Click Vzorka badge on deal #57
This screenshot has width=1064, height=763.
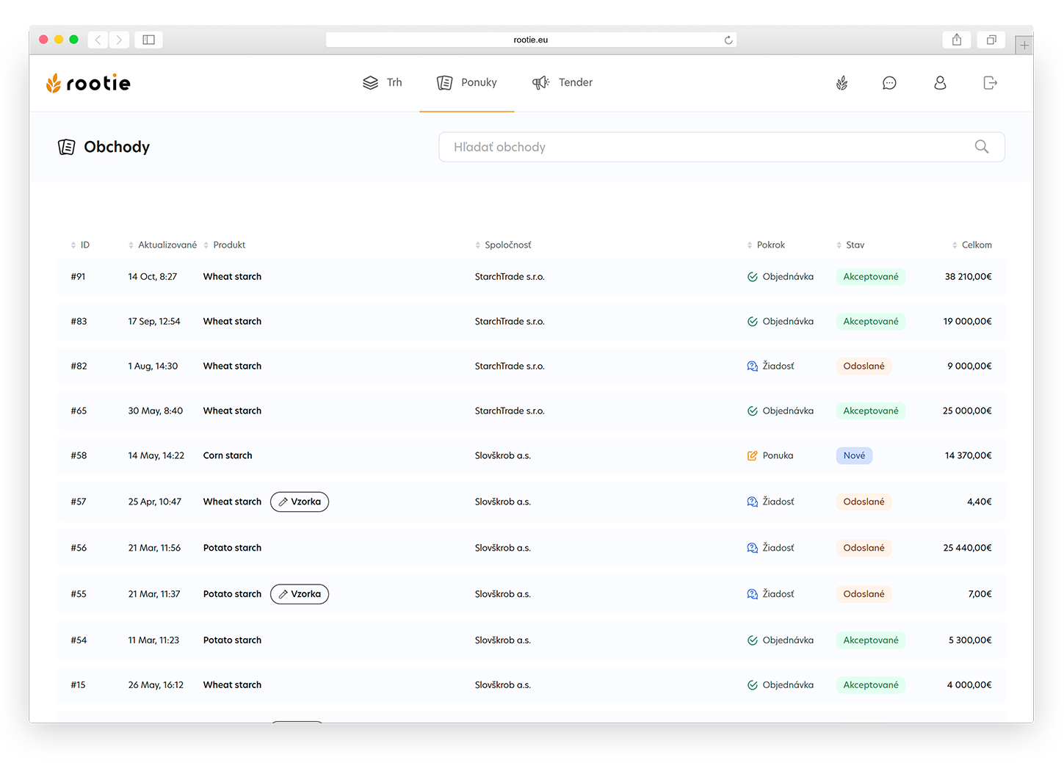pos(300,502)
